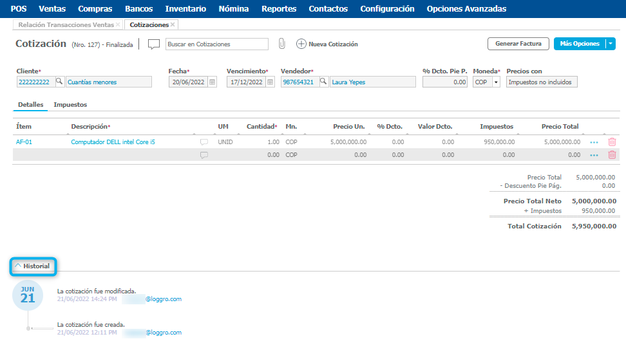
Task: Open the Vencimiento calendar picker icon
Action: pyautogui.click(x=270, y=82)
